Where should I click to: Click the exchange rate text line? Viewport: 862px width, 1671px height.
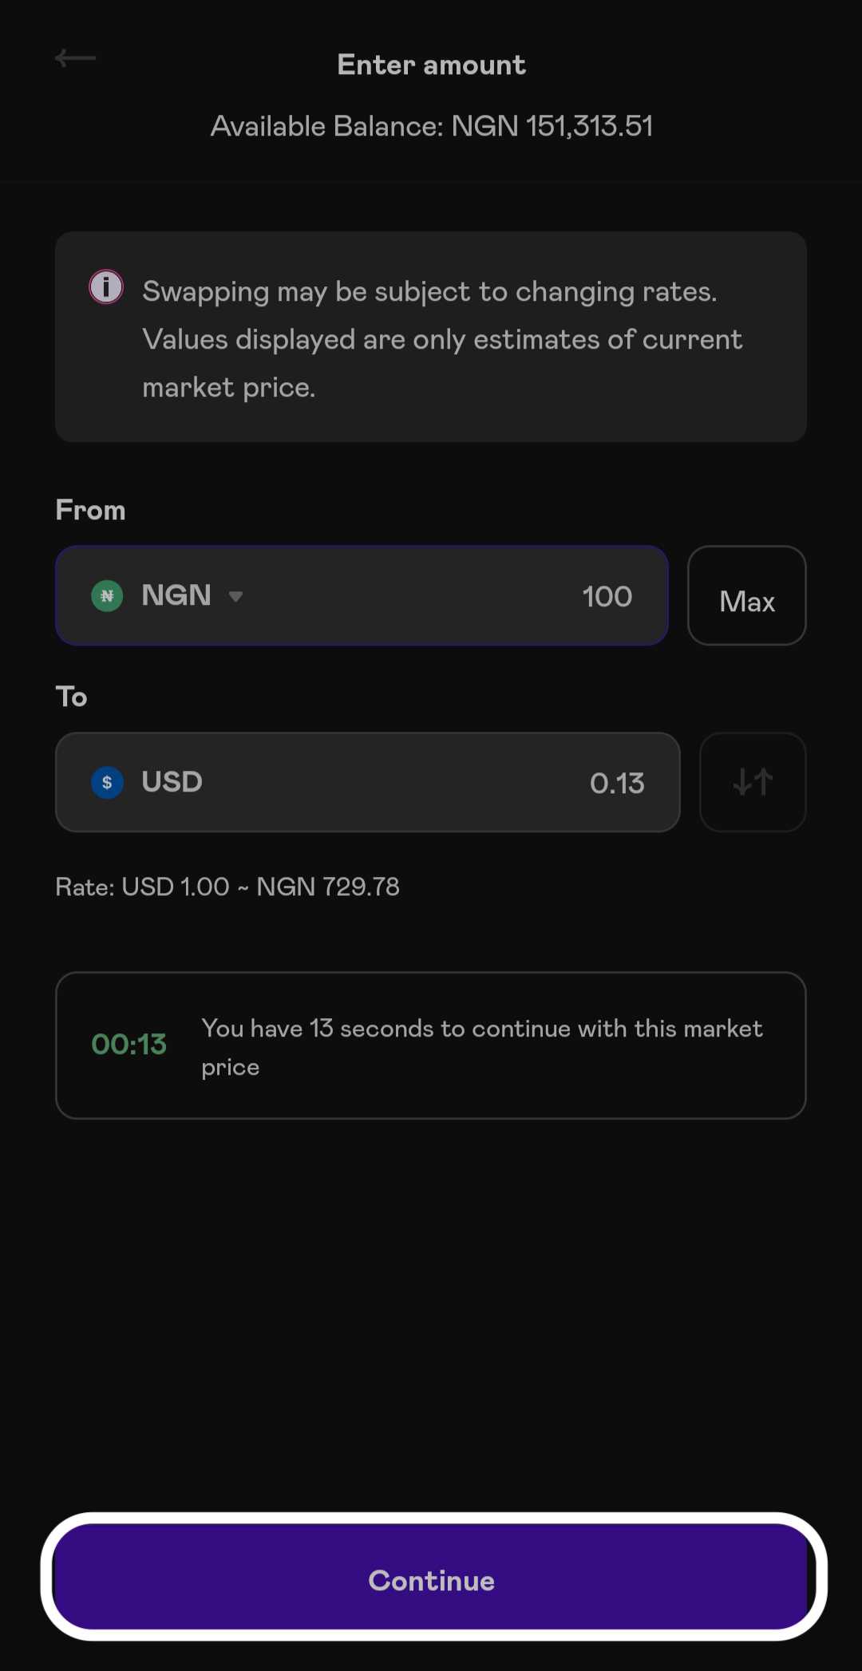coord(227,887)
